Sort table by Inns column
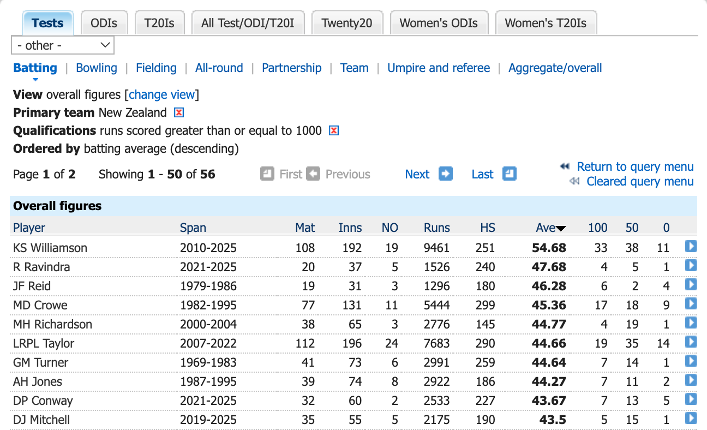Viewport: 707px width, 430px height. pyautogui.click(x=350, y=228)
